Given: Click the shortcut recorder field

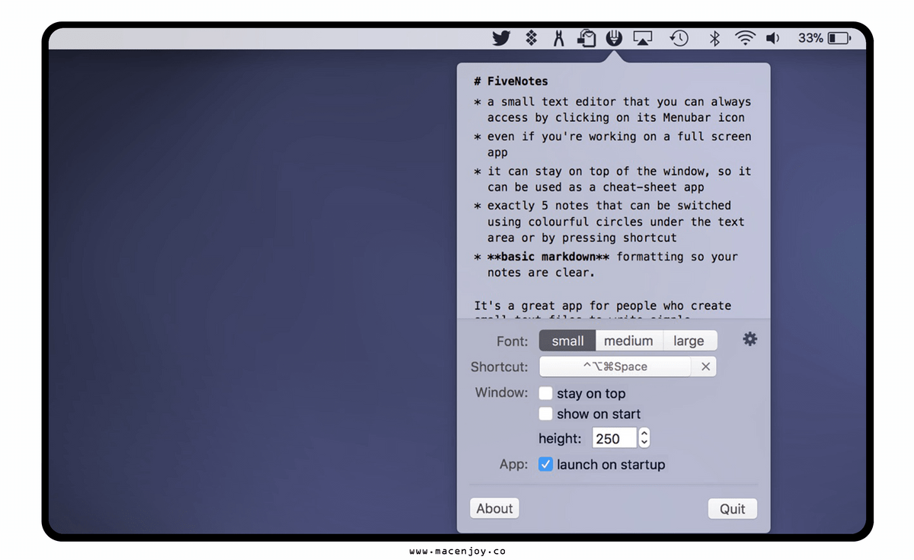Looking at the screenshot, I should [x=615, y=366].
